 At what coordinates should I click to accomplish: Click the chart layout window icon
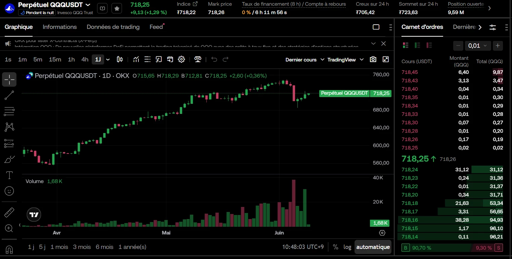pyautogui.click(x=376, y=27)
